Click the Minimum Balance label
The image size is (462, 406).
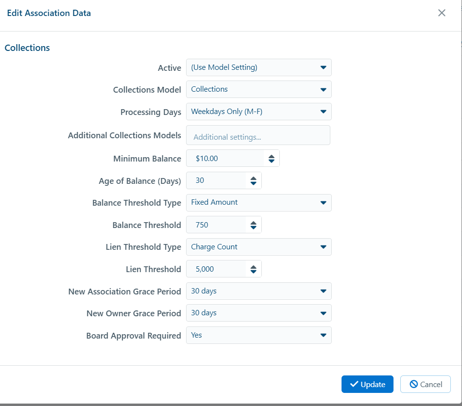[x=147, y=159]
